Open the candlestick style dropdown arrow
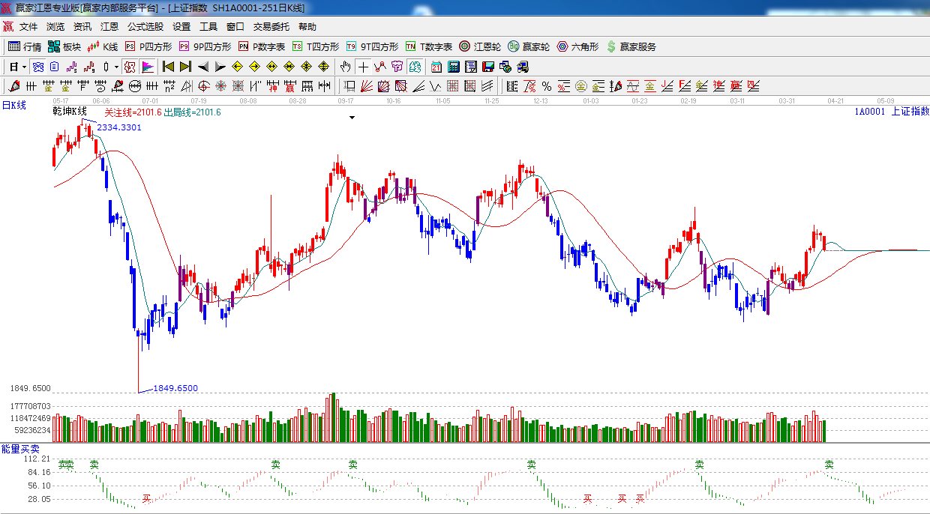The image size is (930, 514). [116, 67]
